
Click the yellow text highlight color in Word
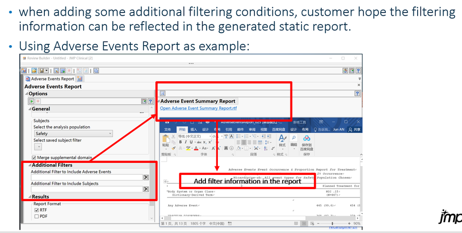[188, 149]
